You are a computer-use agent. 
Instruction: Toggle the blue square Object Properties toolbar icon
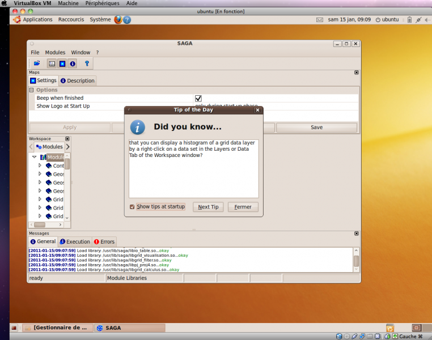point(62,63)
